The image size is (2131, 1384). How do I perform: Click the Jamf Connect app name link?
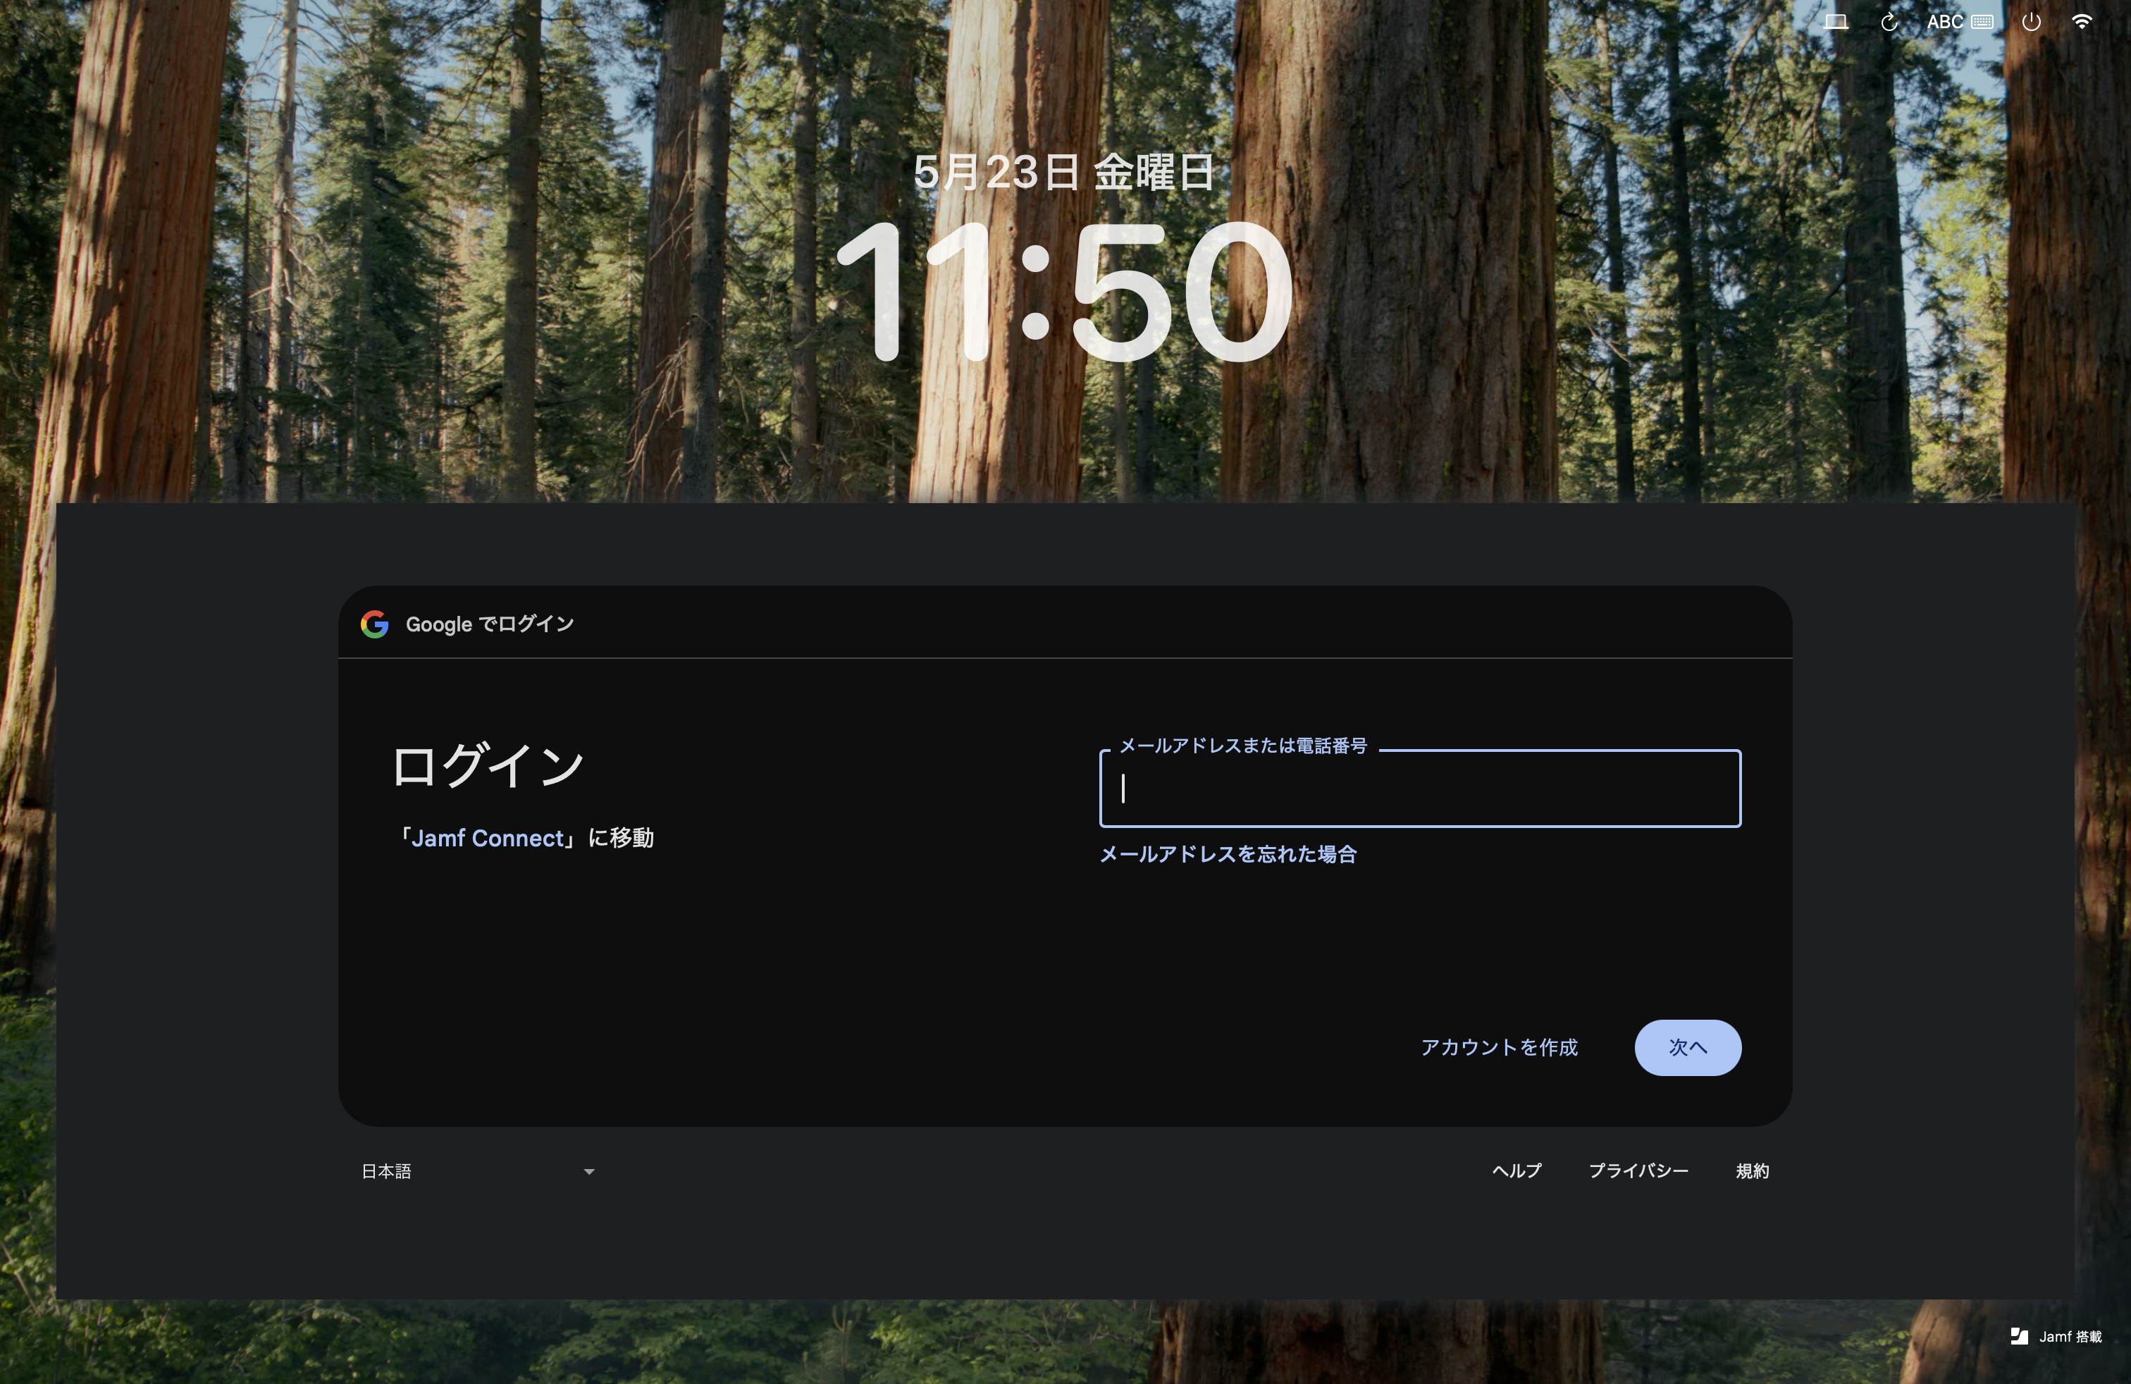(x=488, y=838)
